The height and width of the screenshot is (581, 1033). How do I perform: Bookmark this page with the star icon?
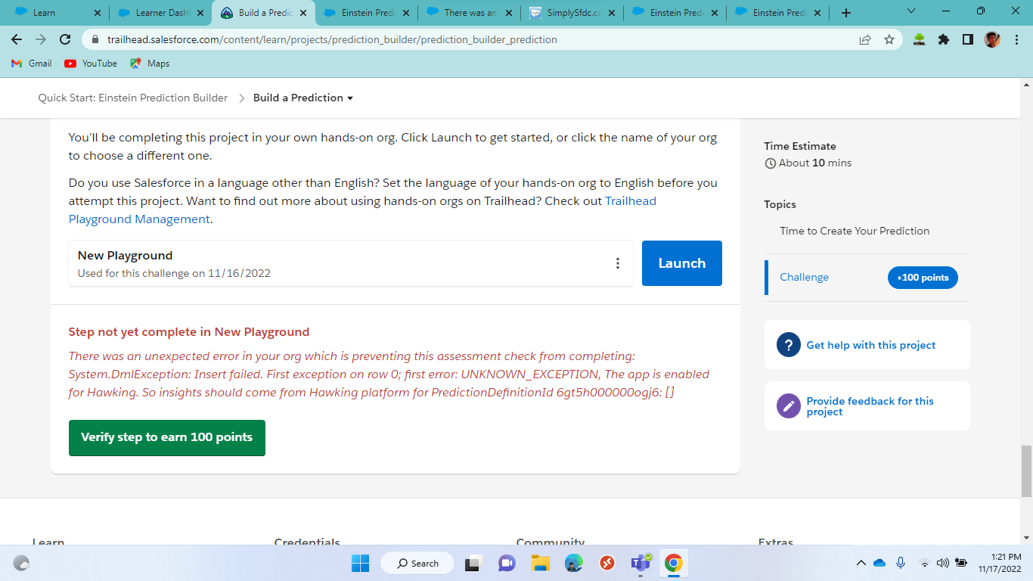coord(889,39)
